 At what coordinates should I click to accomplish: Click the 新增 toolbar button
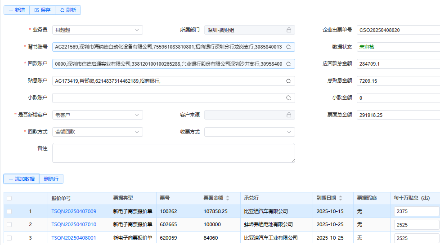tap(17, 10)
